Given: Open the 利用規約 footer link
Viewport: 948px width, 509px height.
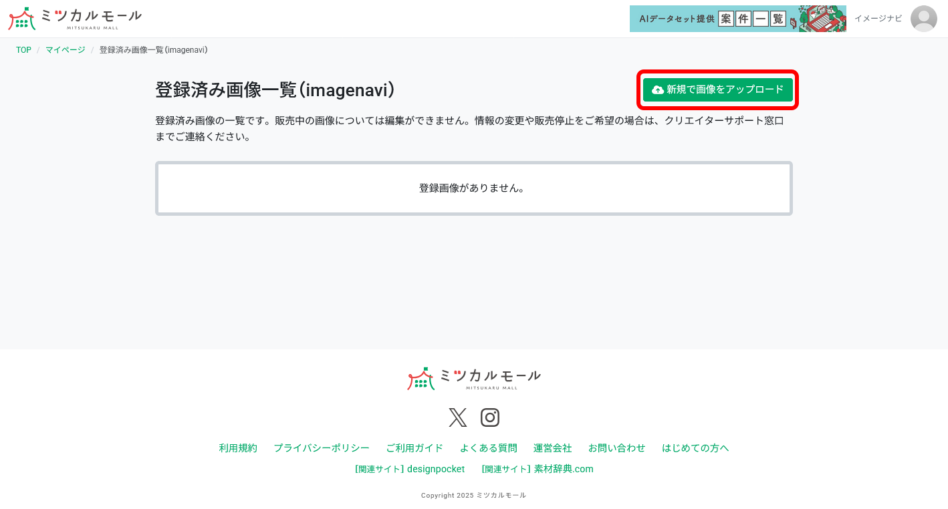Looking at the screenshot, I should click(x=237, y=448).
